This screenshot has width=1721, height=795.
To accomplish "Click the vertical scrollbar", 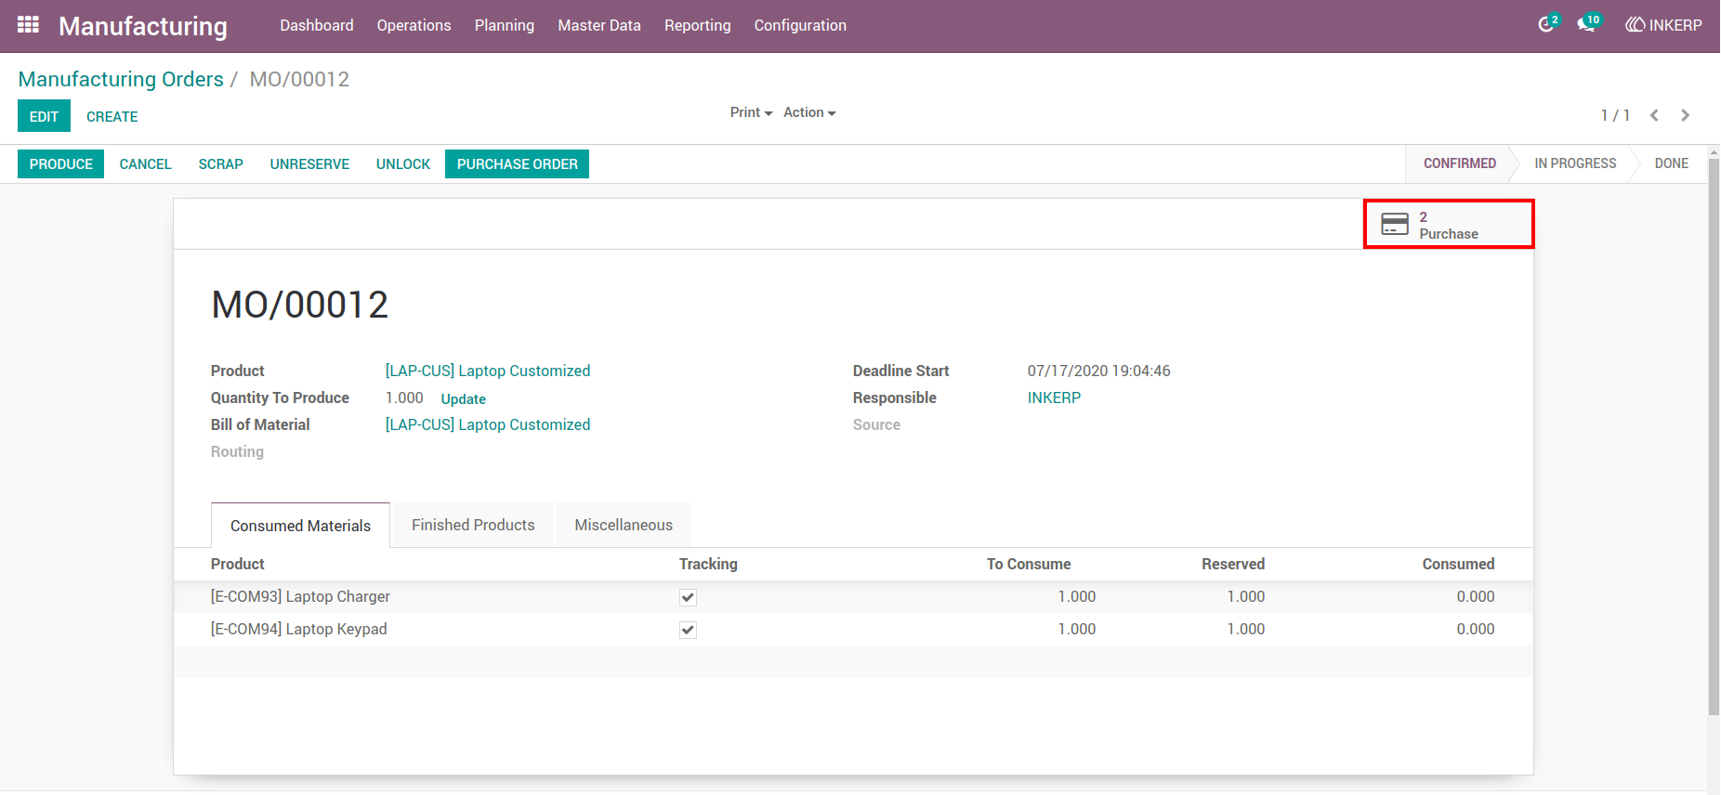I will click(x=1714, y=437).
